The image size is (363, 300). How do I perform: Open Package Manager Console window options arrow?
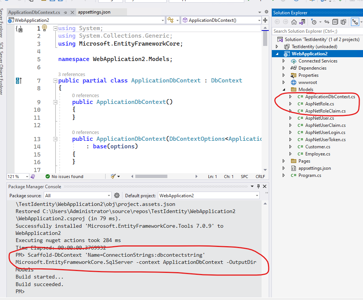[x=252, y=186]
